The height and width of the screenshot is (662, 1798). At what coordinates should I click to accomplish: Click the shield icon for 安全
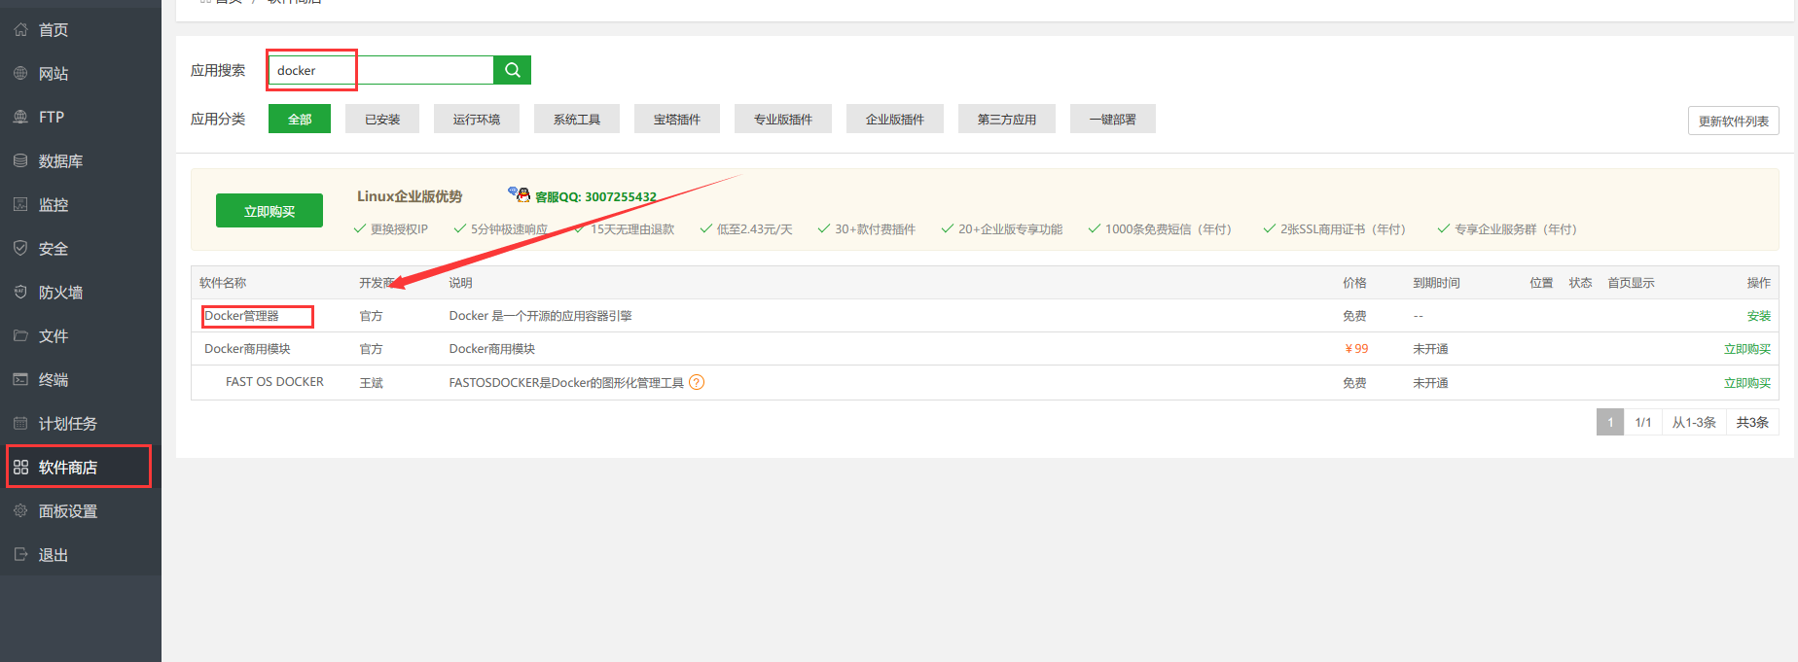tap(20, 248)
